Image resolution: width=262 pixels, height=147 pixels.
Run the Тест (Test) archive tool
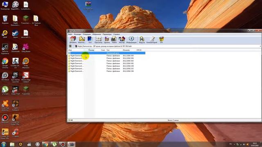[x=90, y=40]
